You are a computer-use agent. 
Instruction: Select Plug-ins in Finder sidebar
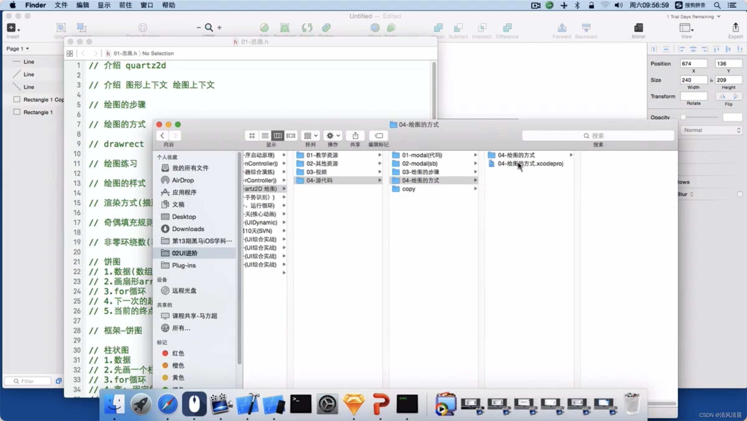click(195, 265)
